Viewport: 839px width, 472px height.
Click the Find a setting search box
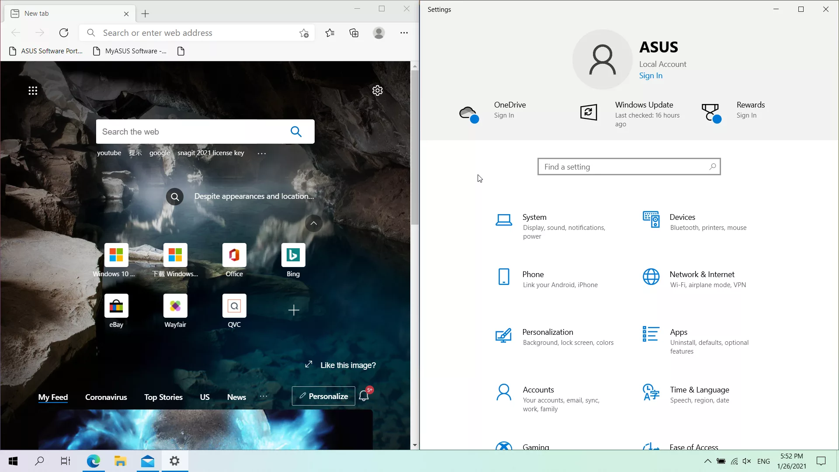(625, 167)
